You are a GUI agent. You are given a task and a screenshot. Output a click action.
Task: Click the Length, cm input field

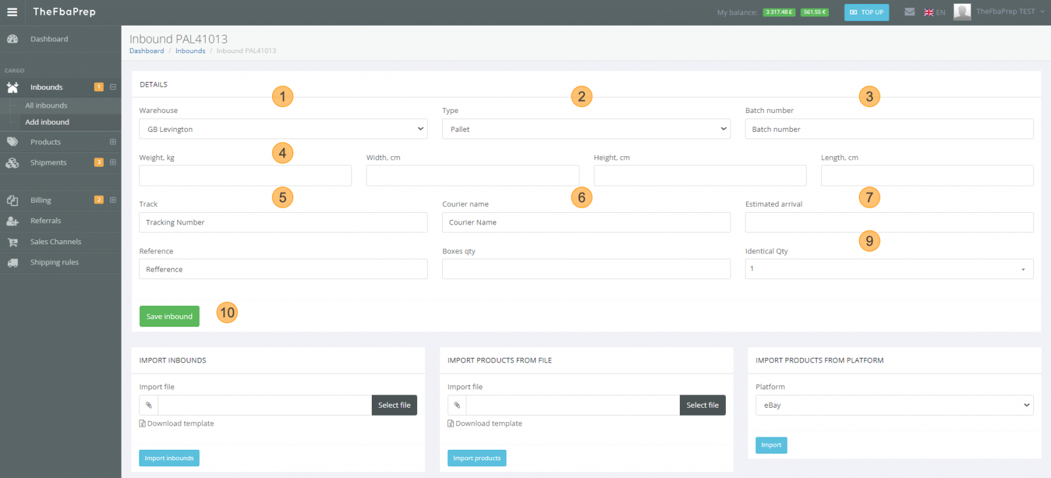[x=927, y=175]
